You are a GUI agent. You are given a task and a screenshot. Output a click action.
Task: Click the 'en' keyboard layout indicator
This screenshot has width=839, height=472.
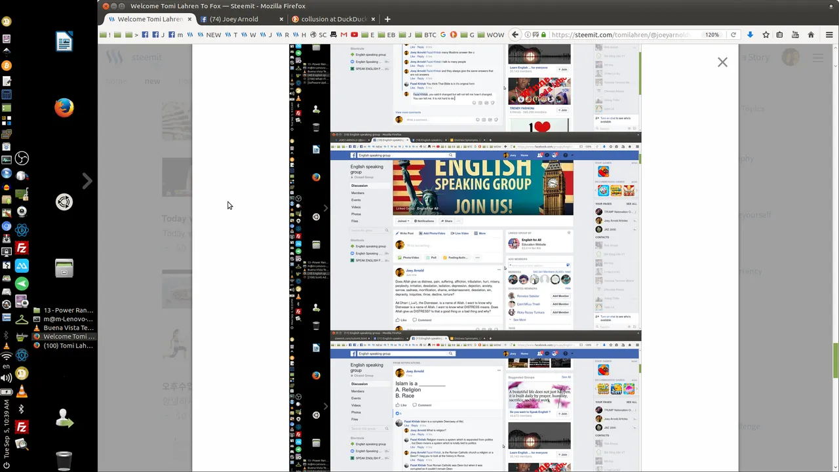[x=7, y=366]
